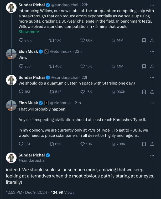
Task: Reply to Sundar's Willow announcement tweet
Action: (x=22, y=40)
